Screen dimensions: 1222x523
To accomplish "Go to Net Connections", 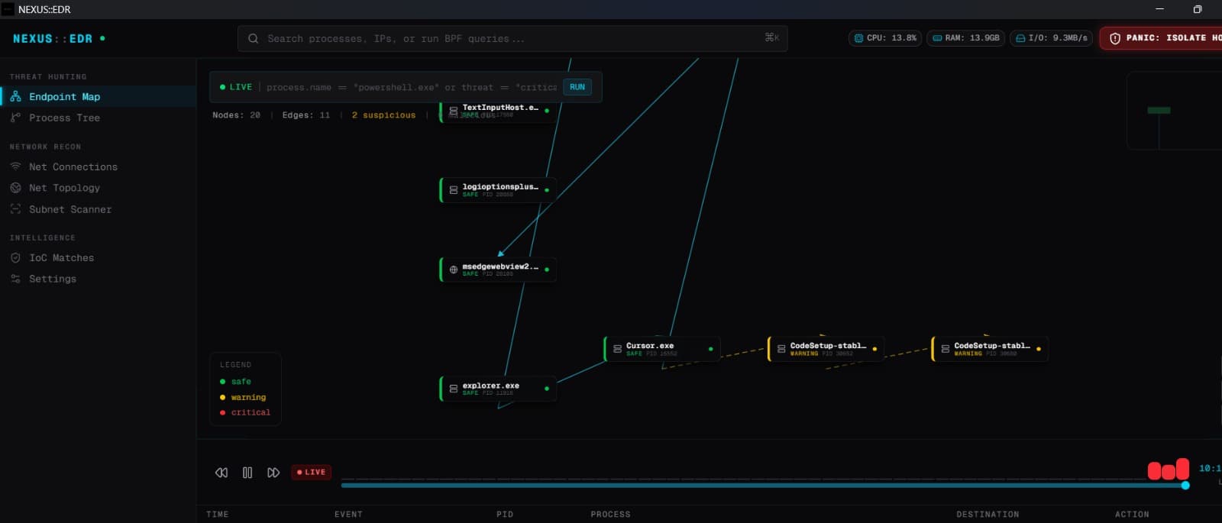I will tap(99, 166).
